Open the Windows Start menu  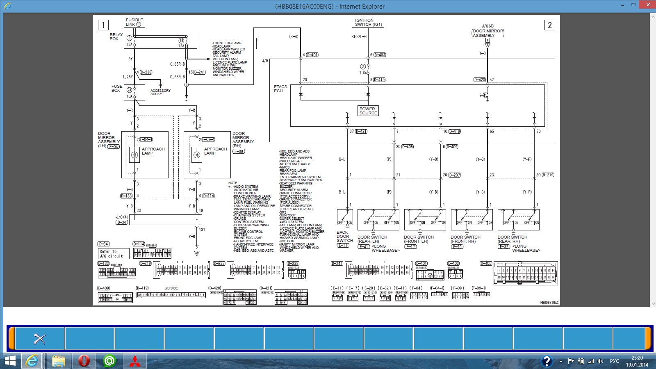(x=10, y=361)
